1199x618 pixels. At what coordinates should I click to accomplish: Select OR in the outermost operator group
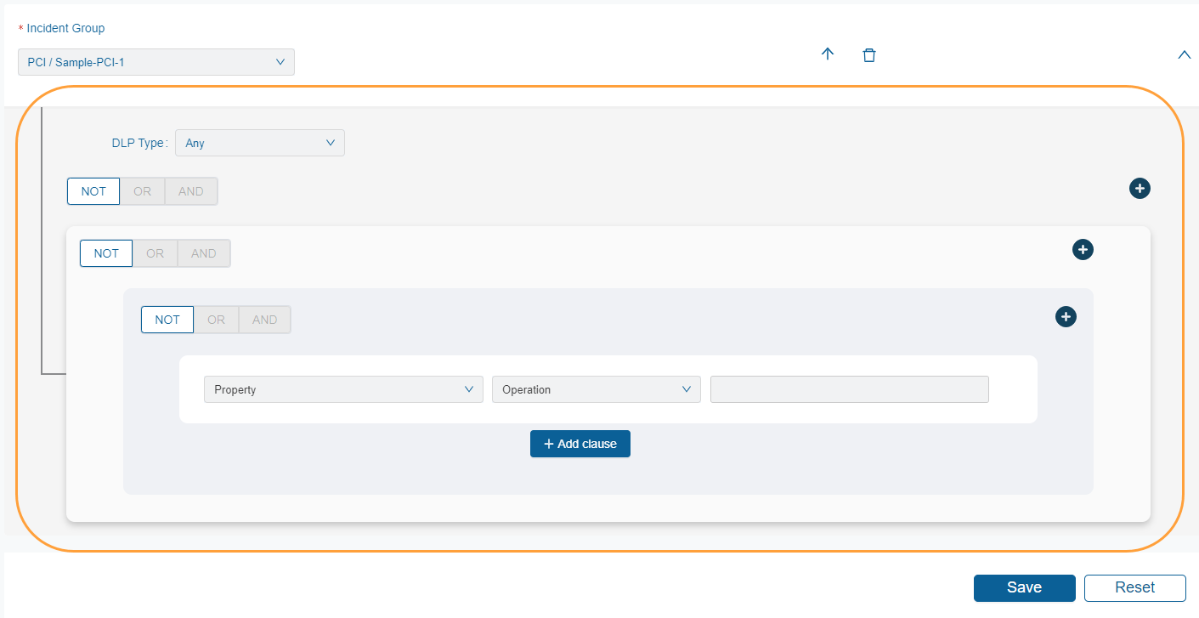[x=142, y=190]
